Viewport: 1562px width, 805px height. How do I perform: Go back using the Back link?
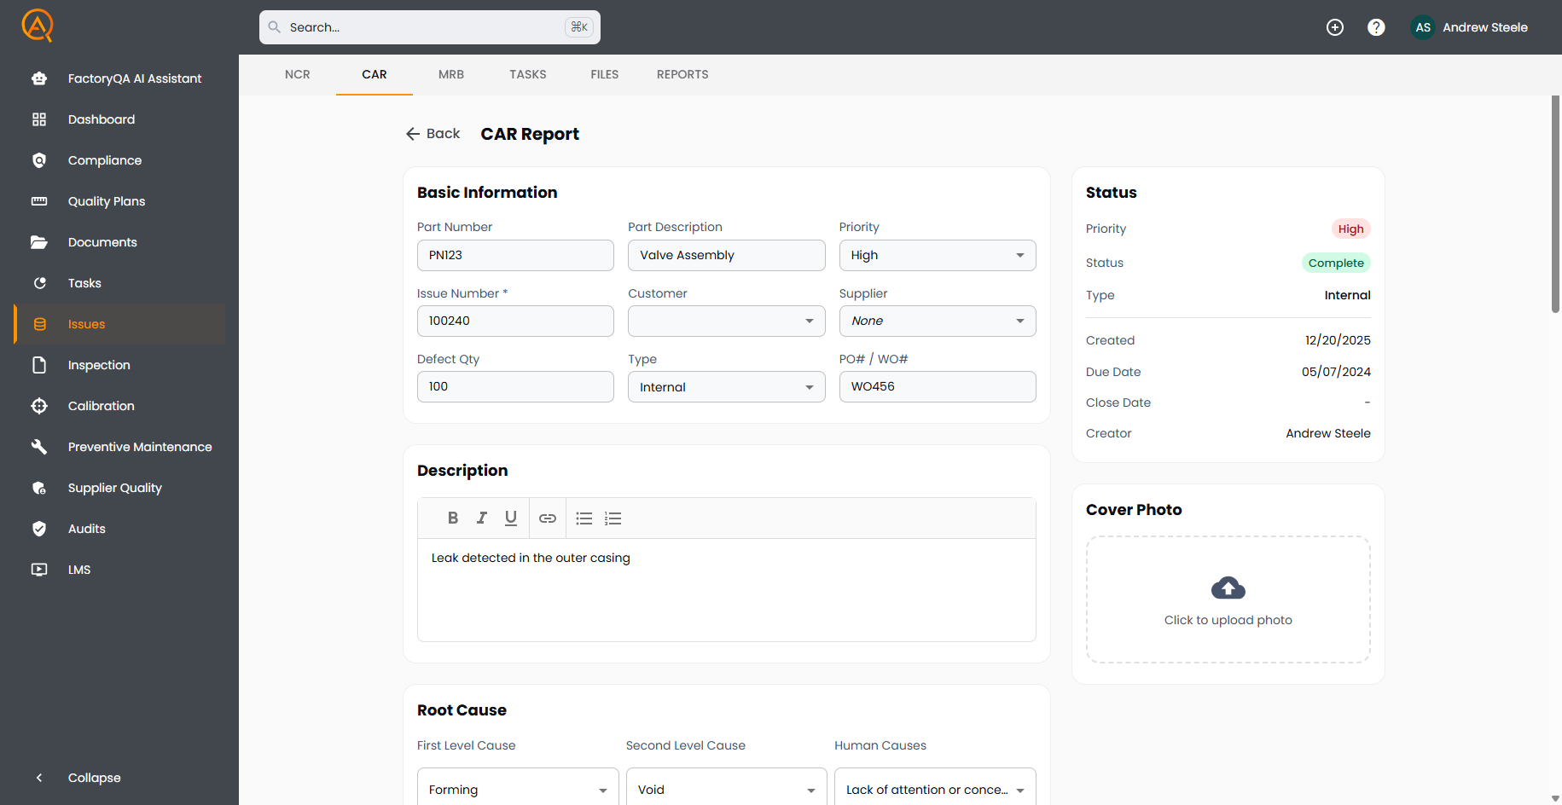pyautogui.click(x=433, y=134)
